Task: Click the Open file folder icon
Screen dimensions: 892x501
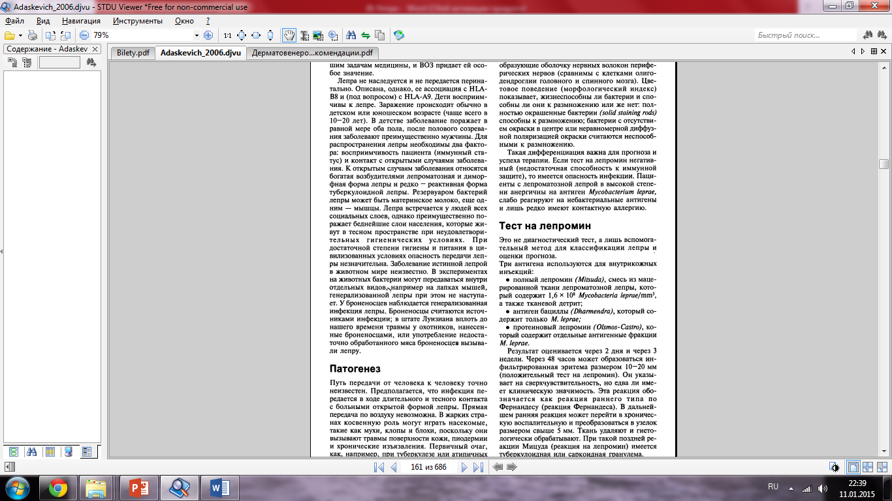Action: 10,35
